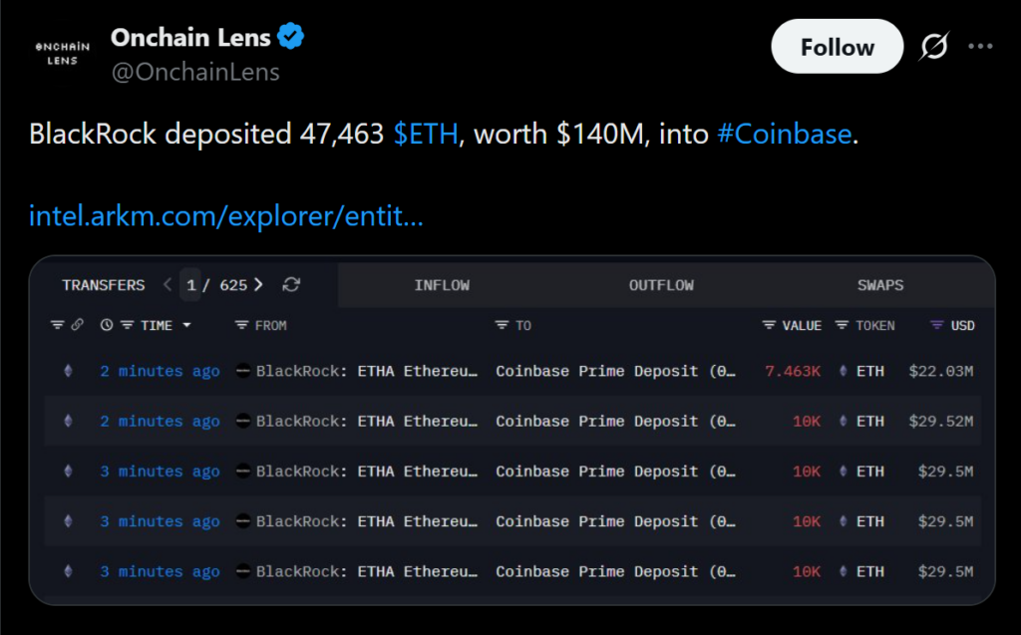The height and width of the screenshot is (635, 1021).
Task: Click the Onchain Lens profile avatar
Action: 62,54
